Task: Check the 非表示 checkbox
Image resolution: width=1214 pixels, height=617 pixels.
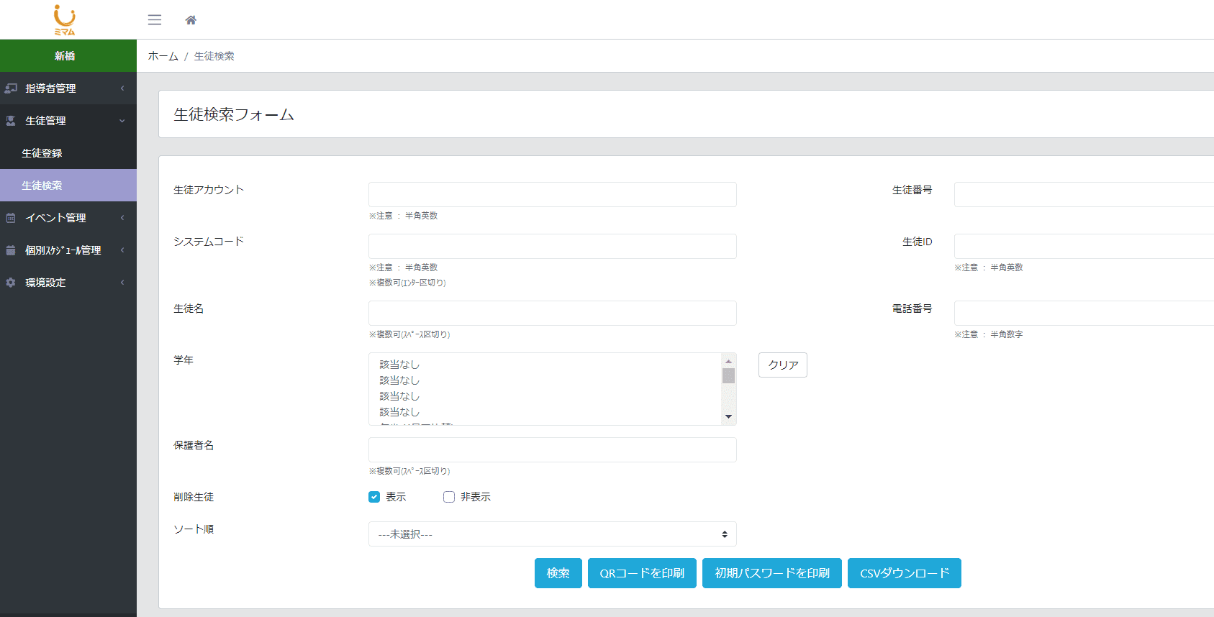Action: [449, 497]
